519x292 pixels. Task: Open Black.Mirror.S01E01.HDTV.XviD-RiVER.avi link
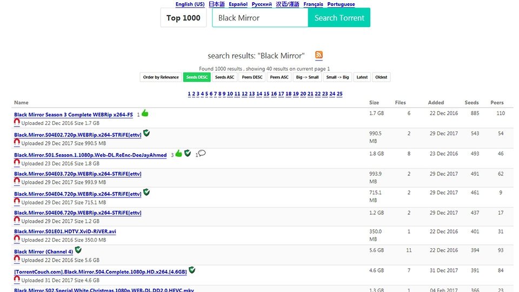(x=65, y=231)
